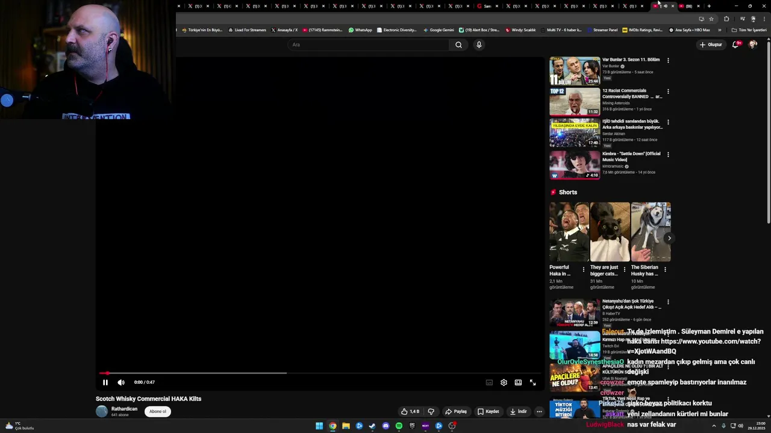Open options for Kimbra Settle Down video
This screenshot has height=433, width=771.
[668, 155]
